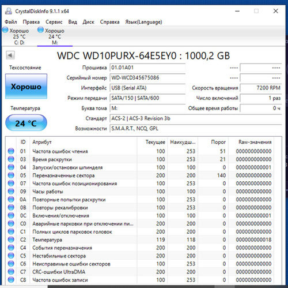Click the status icon for attribute C0
The width and height of the screenshot is (288, 288).
11,223
